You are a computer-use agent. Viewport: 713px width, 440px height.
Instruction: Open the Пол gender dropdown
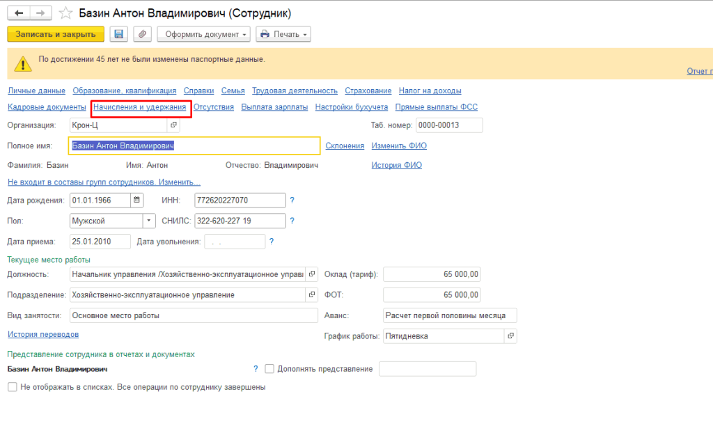149,221
